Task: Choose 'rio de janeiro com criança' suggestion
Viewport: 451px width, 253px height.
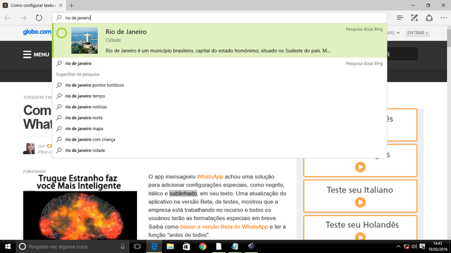Action: (219, 140)
